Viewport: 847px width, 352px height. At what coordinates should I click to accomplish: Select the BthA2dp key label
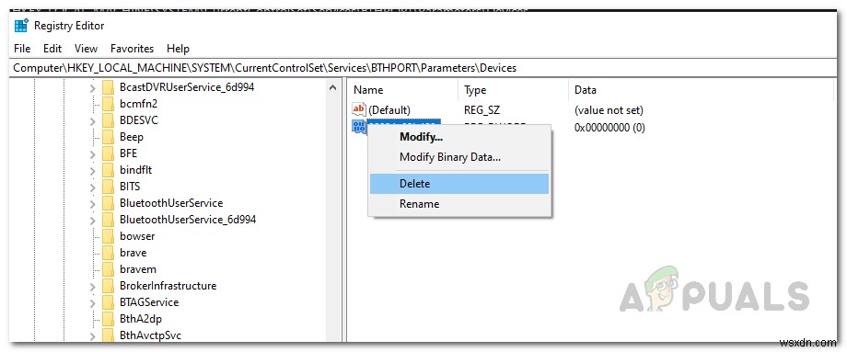tap(141, 319)
